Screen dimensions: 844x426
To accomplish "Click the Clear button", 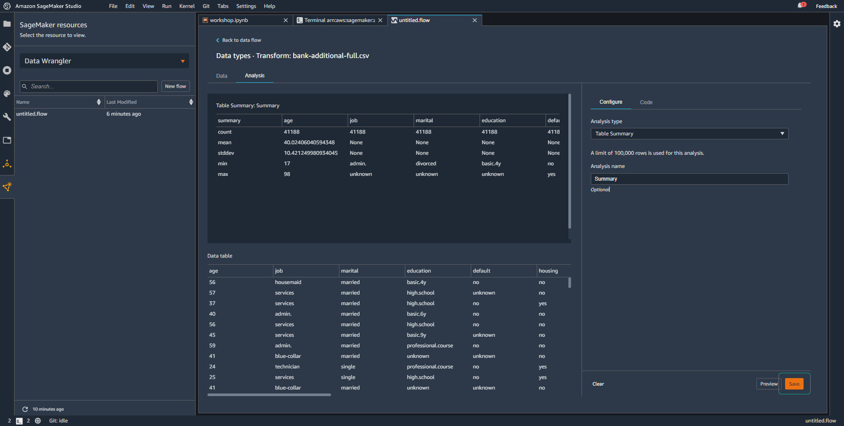I will point(598,384).
